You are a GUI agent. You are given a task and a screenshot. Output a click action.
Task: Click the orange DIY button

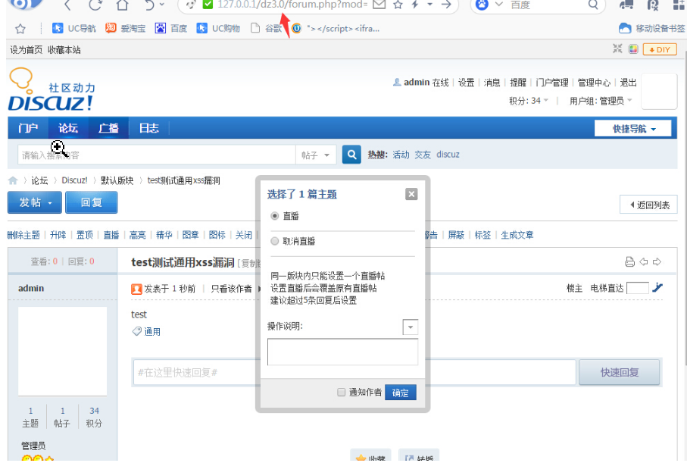click(660, 49)
